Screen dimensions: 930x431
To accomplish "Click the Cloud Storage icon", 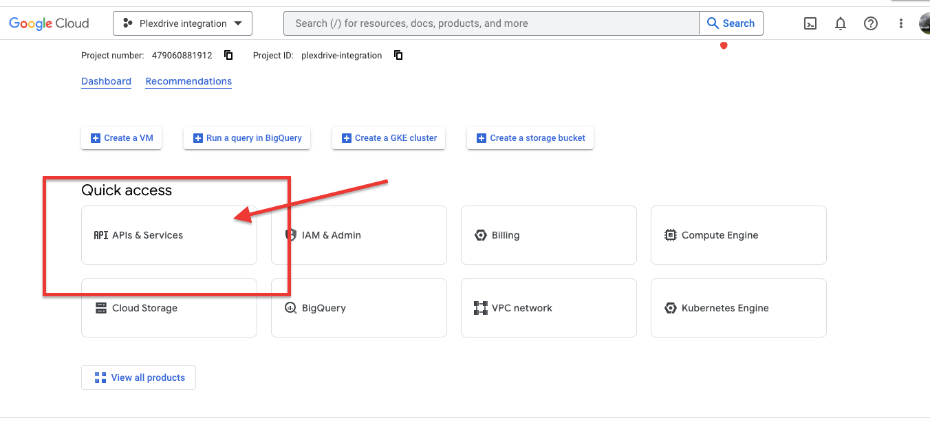I will pyautogui.click(x=101, y=308).
